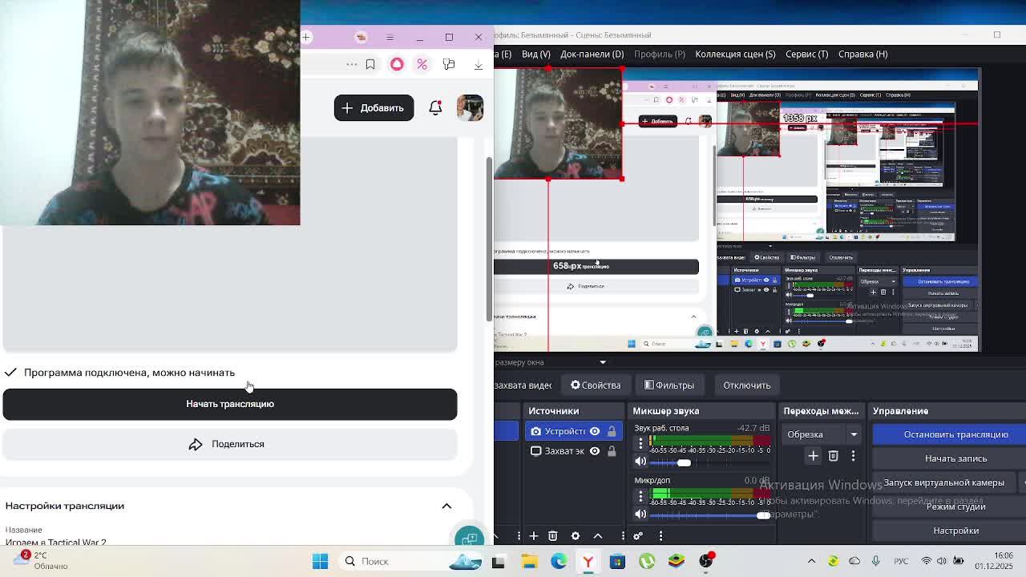Collapse the Настройки трансляции section
This screenshot has height=577, width=1026.
[x=446, y=506]
